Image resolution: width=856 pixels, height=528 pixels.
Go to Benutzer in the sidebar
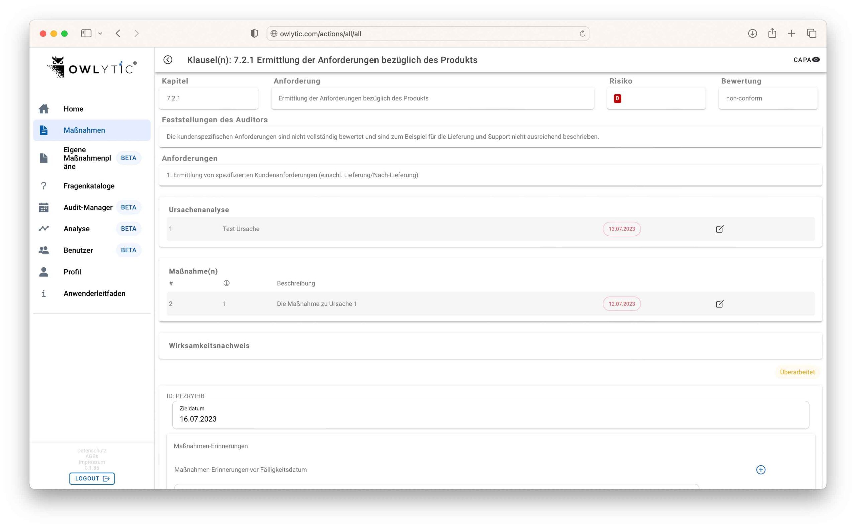[78, 250]
